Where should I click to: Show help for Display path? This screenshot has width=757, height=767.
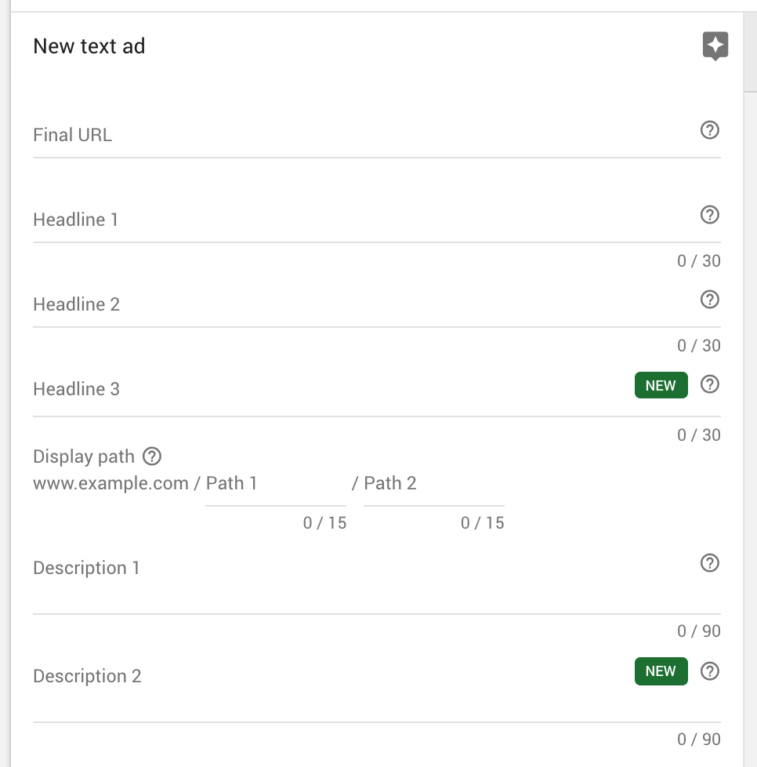pyautogui.click(x=152, y=456)
